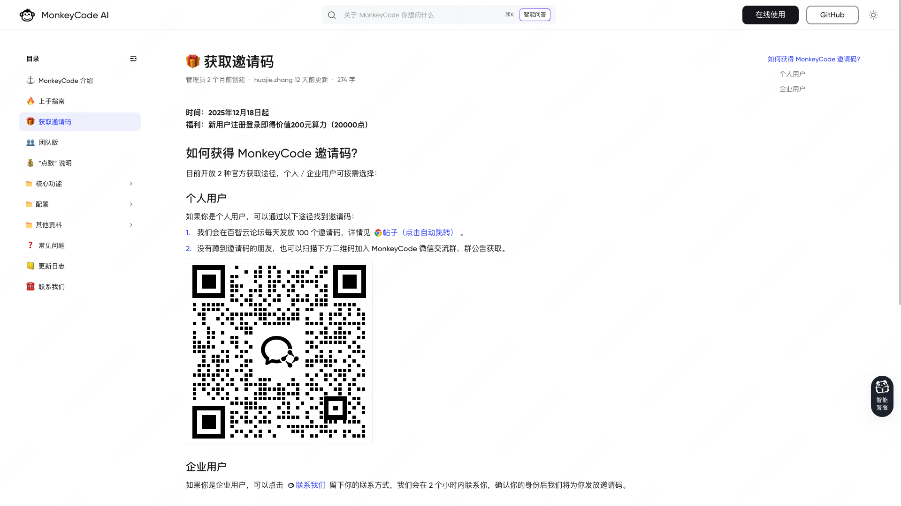Go to 团队版 page in sidebar
901x506 pixels.
[x=80, y=142]
